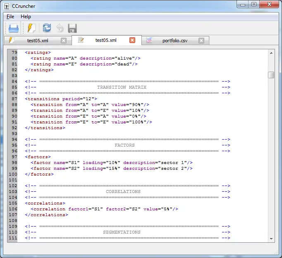The image size is (282, 258).
Task: Select the active test05.xml editor tab
Action: click(105, 40)
